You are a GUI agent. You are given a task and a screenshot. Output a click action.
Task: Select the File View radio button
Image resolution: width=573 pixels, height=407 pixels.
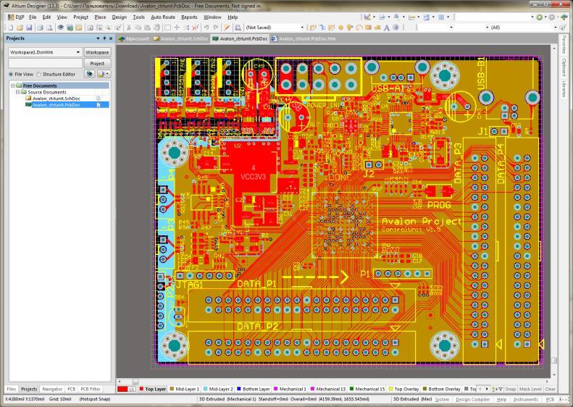pos(11,74)
